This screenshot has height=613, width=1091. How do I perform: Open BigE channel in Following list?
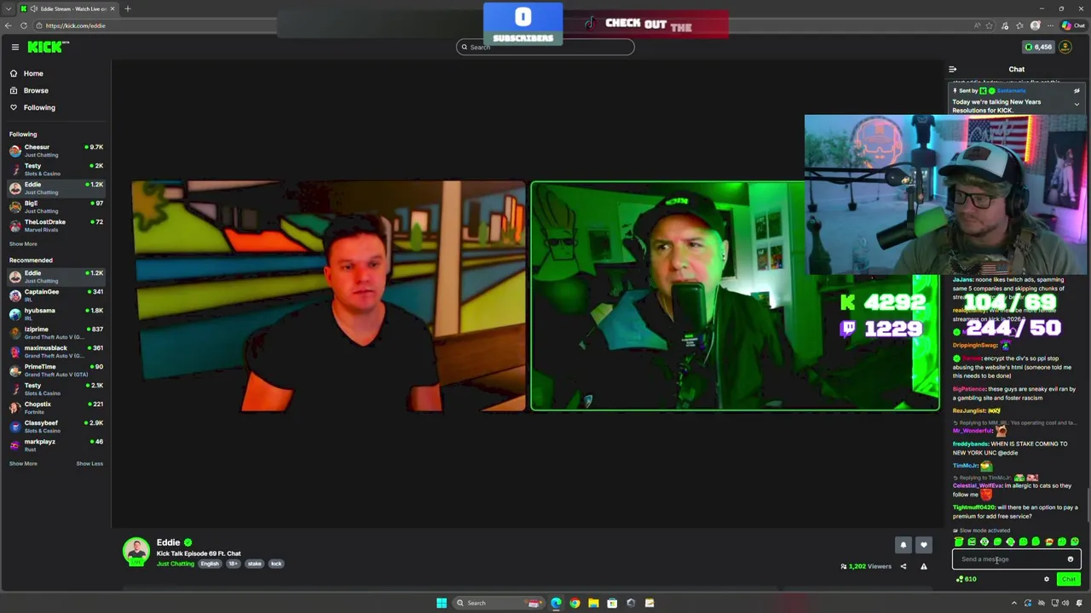pyautogui.click(x=55, y=207)
